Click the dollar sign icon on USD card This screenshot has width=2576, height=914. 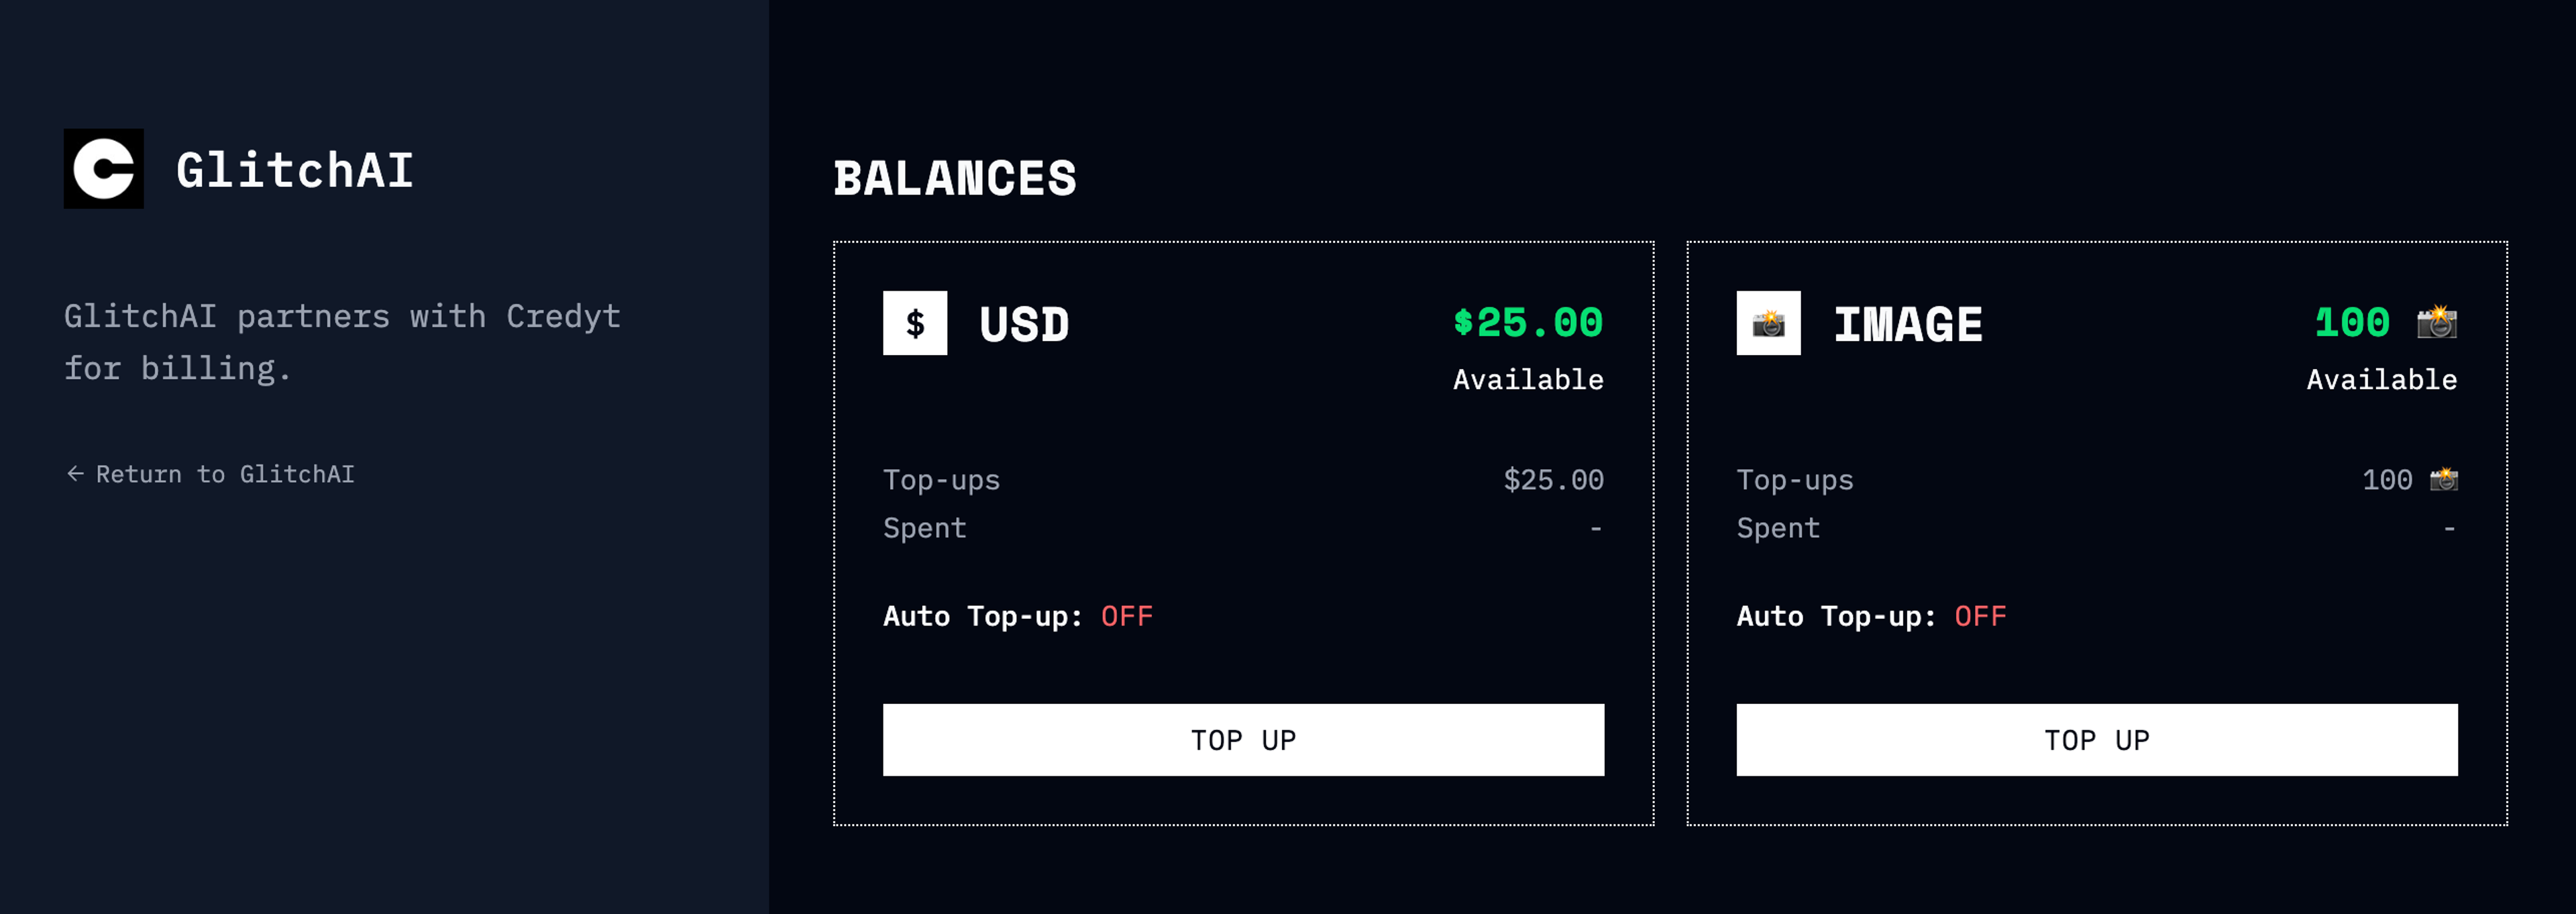(x=914, y=322)
